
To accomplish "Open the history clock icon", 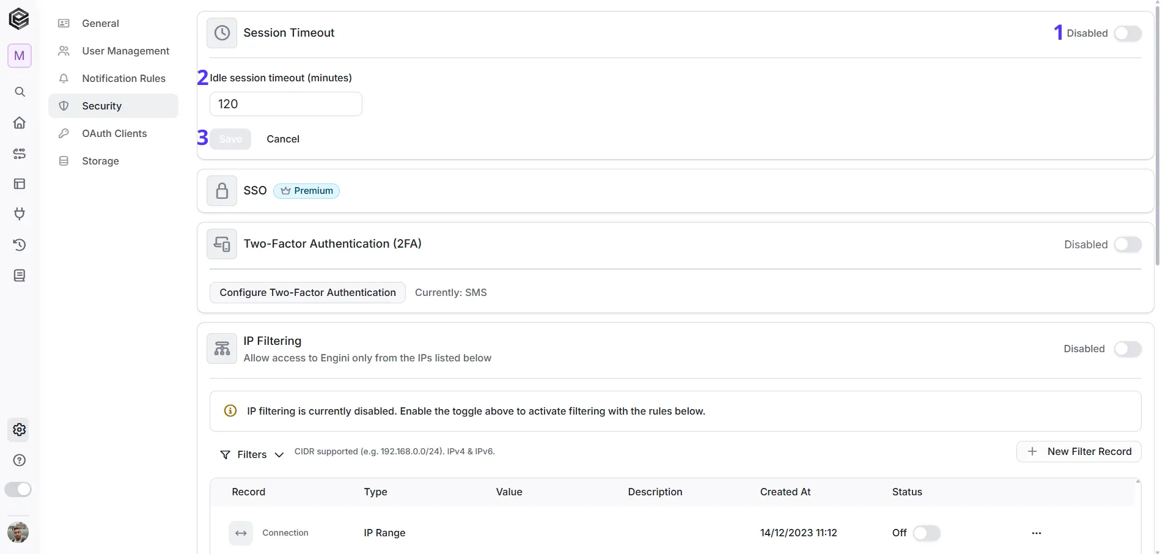I will (x=20, y=245).
